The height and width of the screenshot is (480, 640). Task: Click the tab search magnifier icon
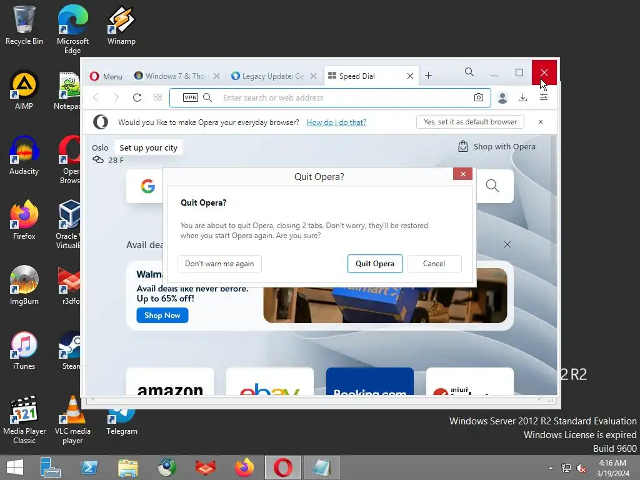pos(469,72)
